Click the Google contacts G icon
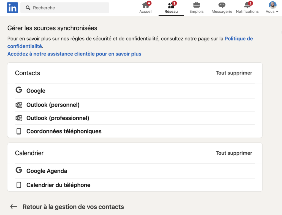 19,90
